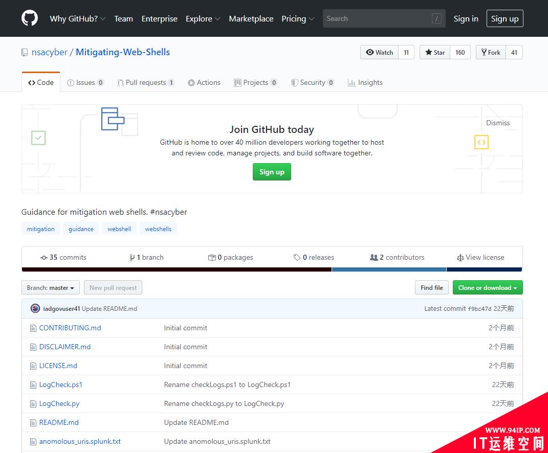Click the GitHub octocat logo
The image size is (548, 453).
tap(30, 18)
